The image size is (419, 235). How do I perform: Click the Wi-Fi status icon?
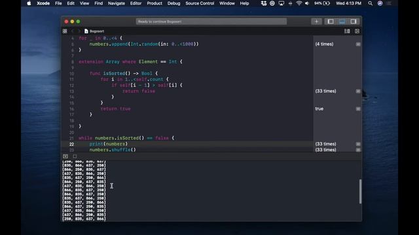tap(299, 3)
